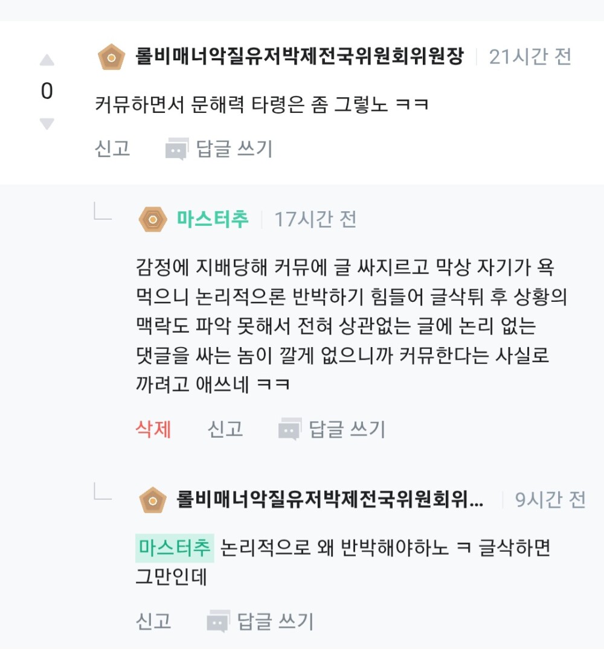Report the last reply with 신고

point(153,621)
